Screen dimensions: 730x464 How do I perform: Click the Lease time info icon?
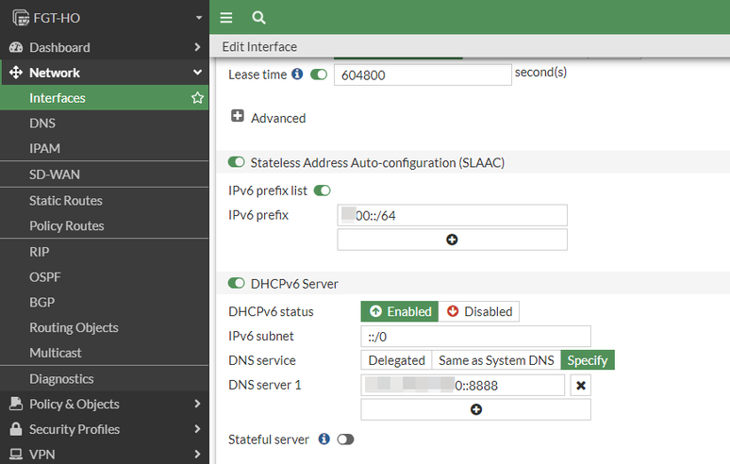[x=297, y=74]
